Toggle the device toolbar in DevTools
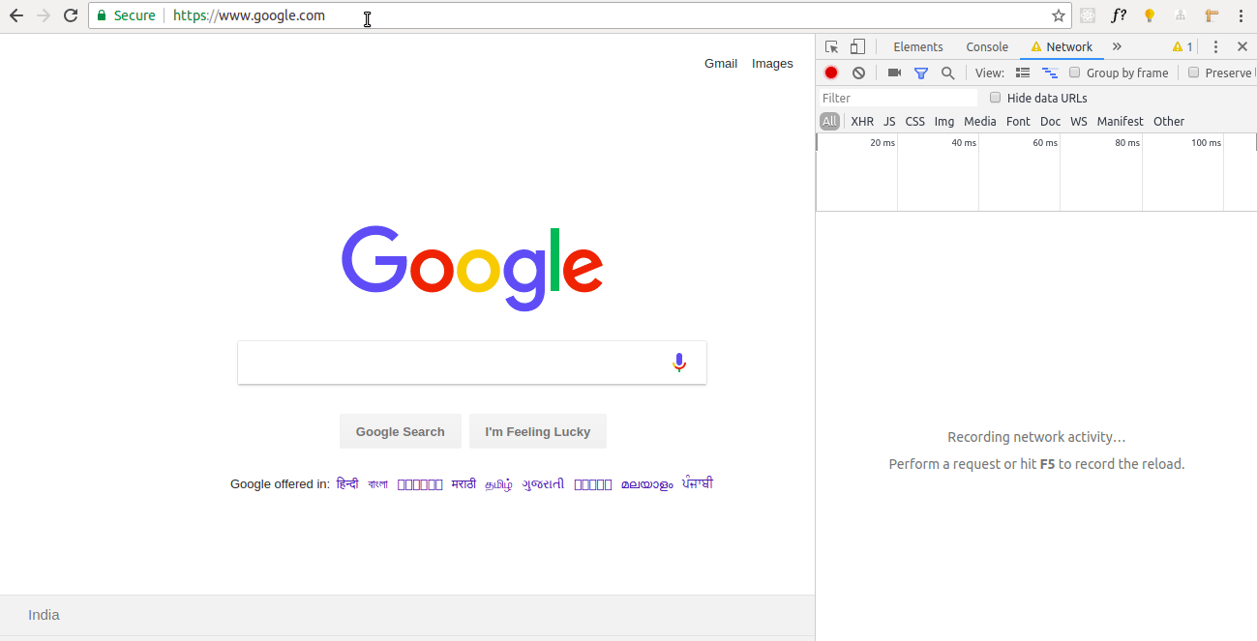 tap(857, 46)
